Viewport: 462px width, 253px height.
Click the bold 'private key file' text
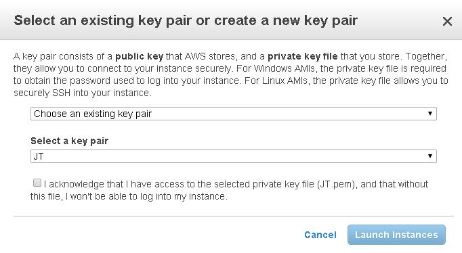tap(303, 56)
